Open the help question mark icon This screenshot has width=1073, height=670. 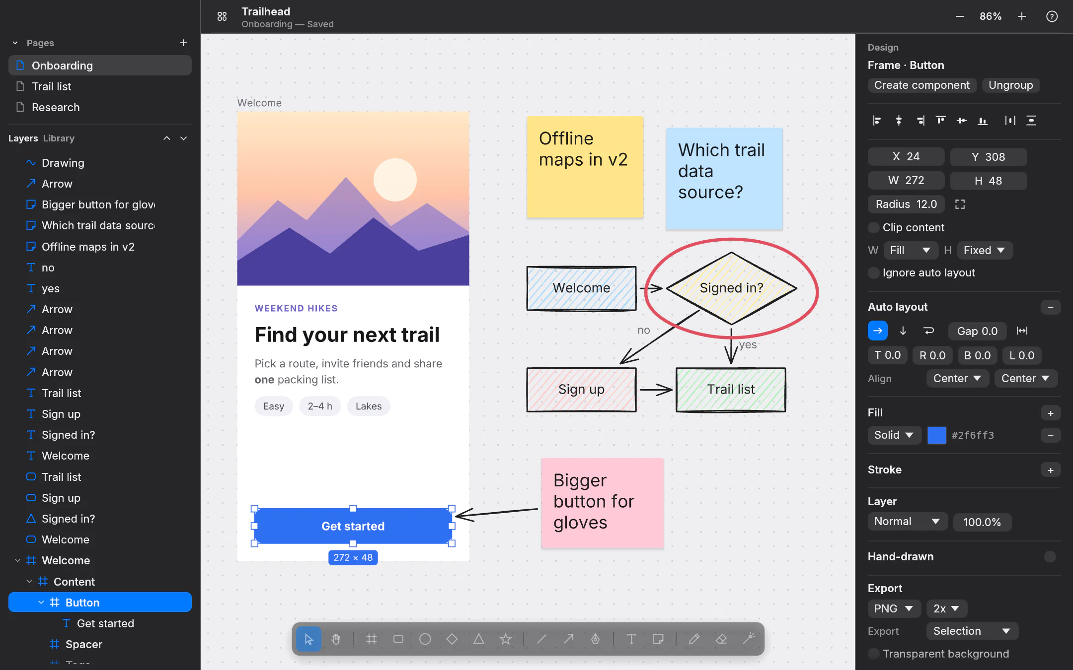tap(1052, 16)
